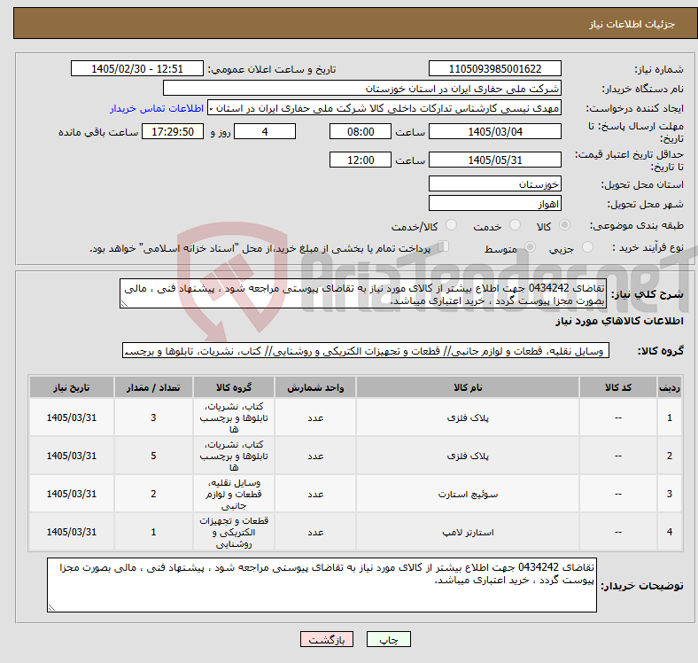Click the گروه کالا field
Screen dimensions: 698x663
point(366,350)
